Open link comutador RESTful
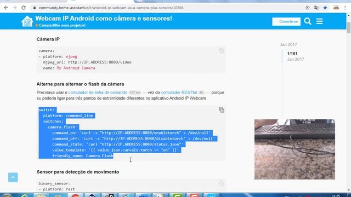351x197 pixels. click(x=179, y=92)
